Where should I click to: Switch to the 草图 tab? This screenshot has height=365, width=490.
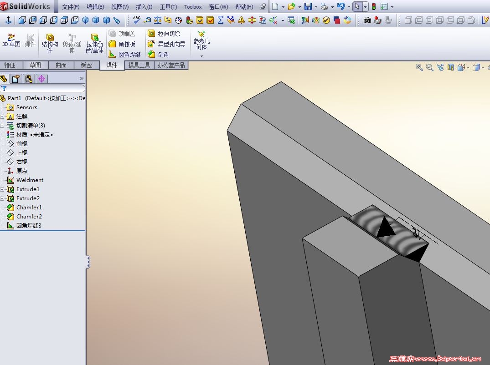[35, 65]
